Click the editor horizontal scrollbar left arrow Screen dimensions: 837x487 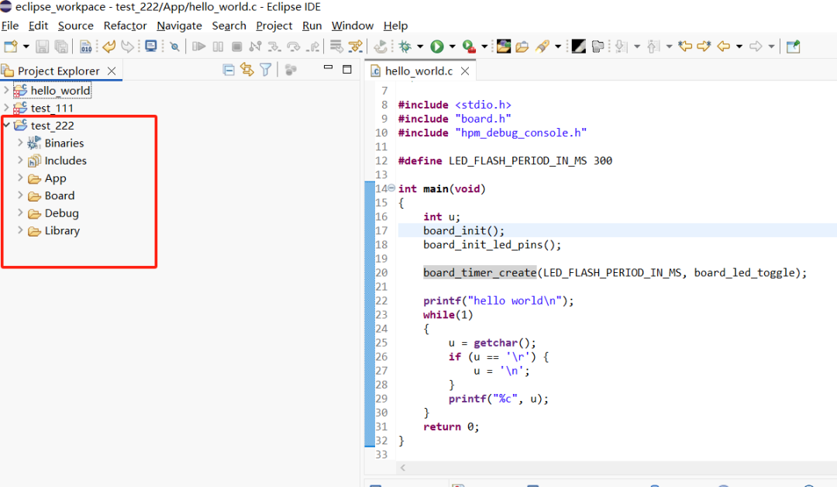403,468
